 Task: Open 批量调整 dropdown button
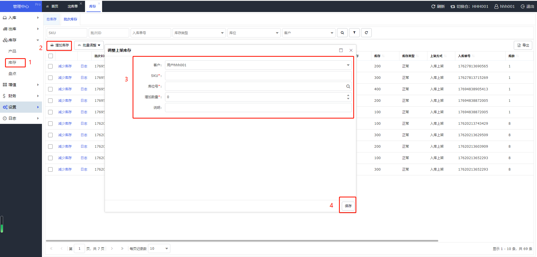coord(89,45)
